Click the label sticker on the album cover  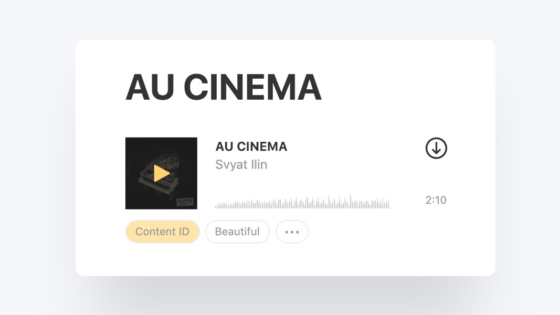click(x=185, y=202)
